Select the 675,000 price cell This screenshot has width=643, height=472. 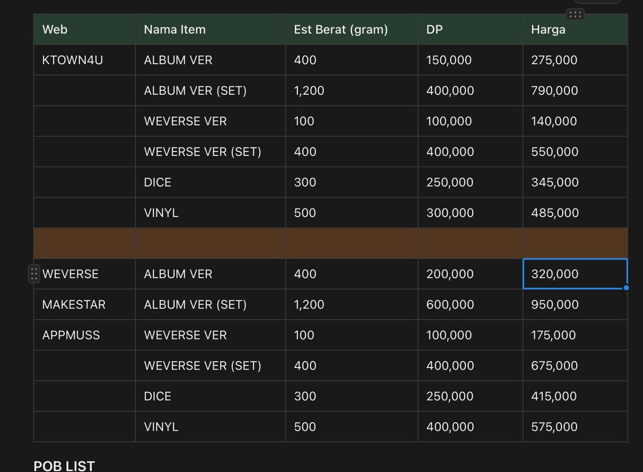(x=575, y=365)
